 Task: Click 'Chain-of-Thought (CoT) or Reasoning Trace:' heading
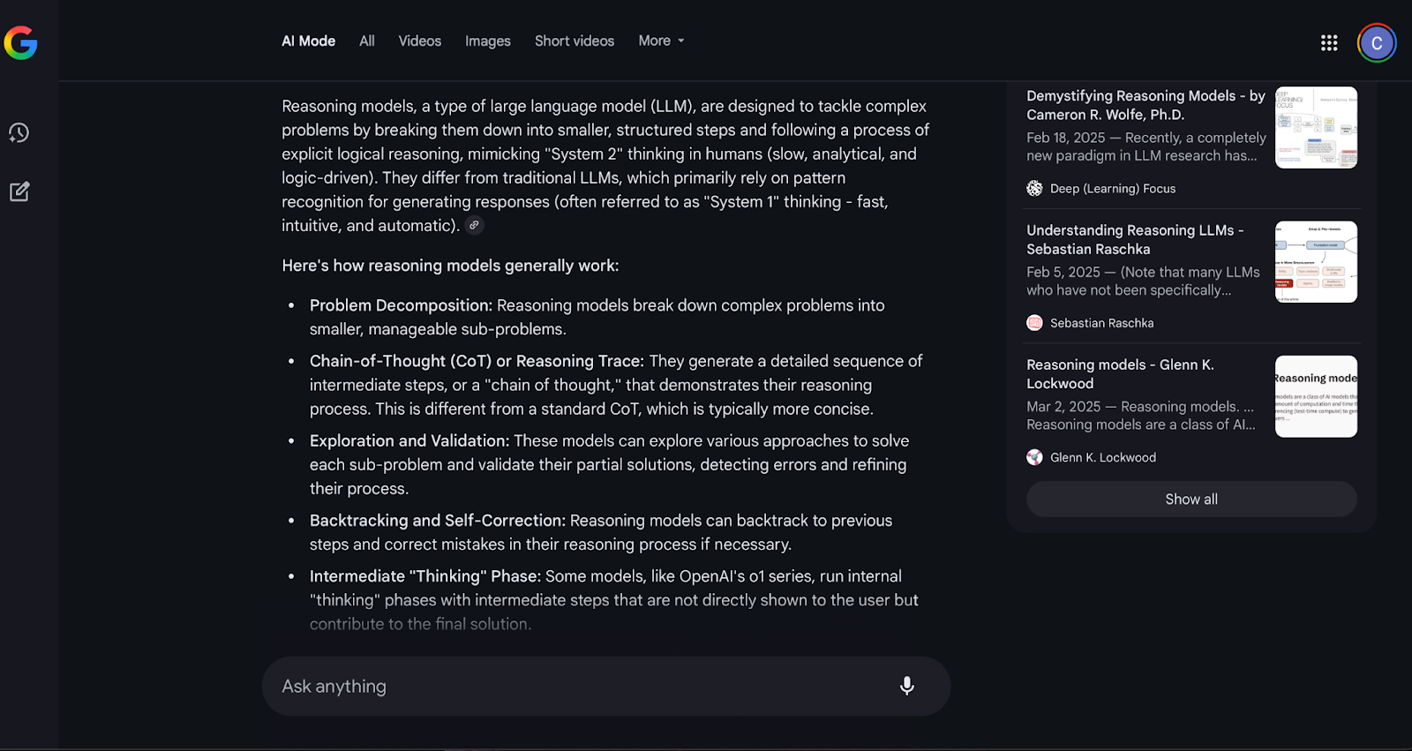pos(477,361)
